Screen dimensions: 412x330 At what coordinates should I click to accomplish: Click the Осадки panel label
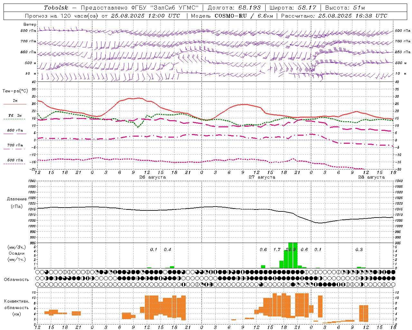(x=17, y=253)
